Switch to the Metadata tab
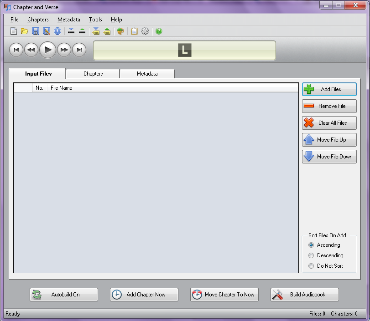The height and width of the screenshot is (321, 370). point(147,74)
